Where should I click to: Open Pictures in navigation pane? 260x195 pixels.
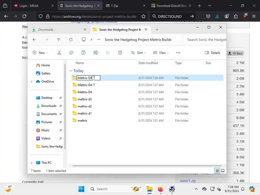pyautogui.click(x=44, y=122)
